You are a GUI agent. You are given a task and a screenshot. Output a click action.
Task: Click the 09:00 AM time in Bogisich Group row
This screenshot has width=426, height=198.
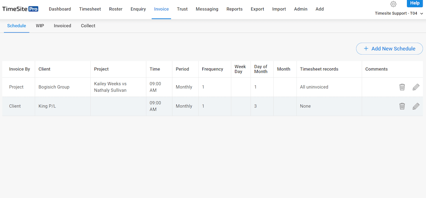(156, 87)
